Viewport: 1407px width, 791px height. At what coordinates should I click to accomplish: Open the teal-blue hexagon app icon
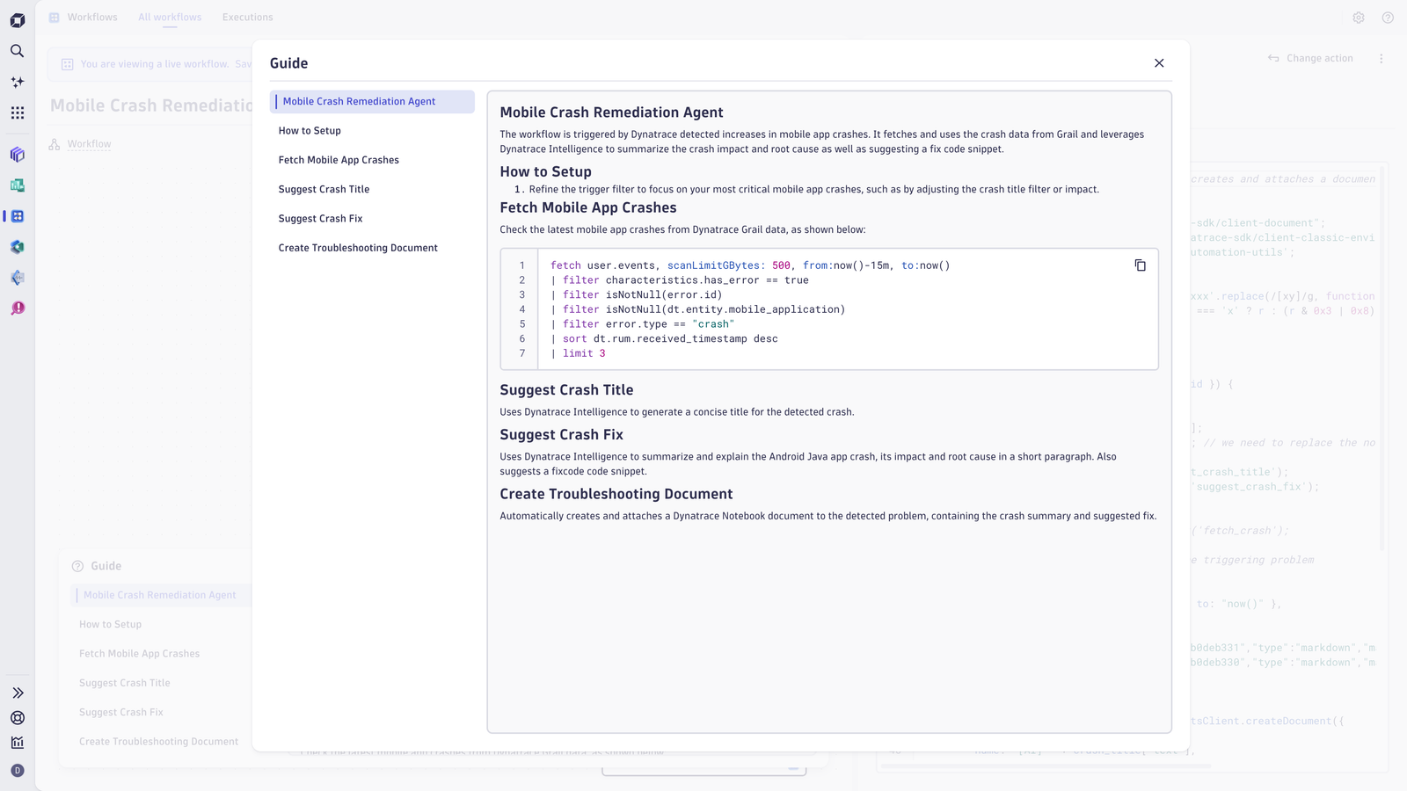17,247
